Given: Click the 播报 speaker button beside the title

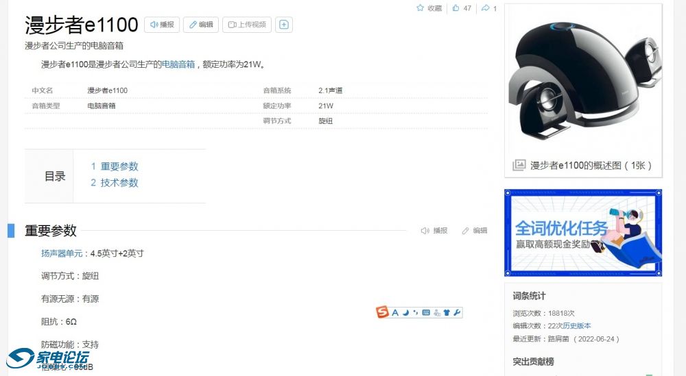Looking at the screenshot, I should tap(162, 25).
